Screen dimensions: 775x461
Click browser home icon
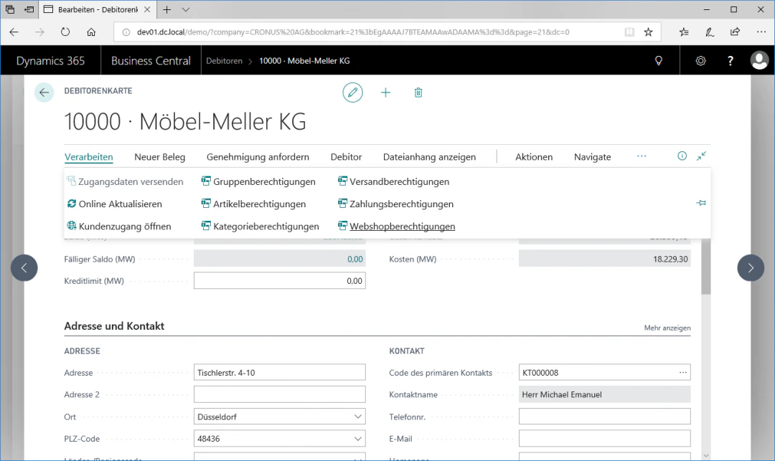tap(91, 32)
